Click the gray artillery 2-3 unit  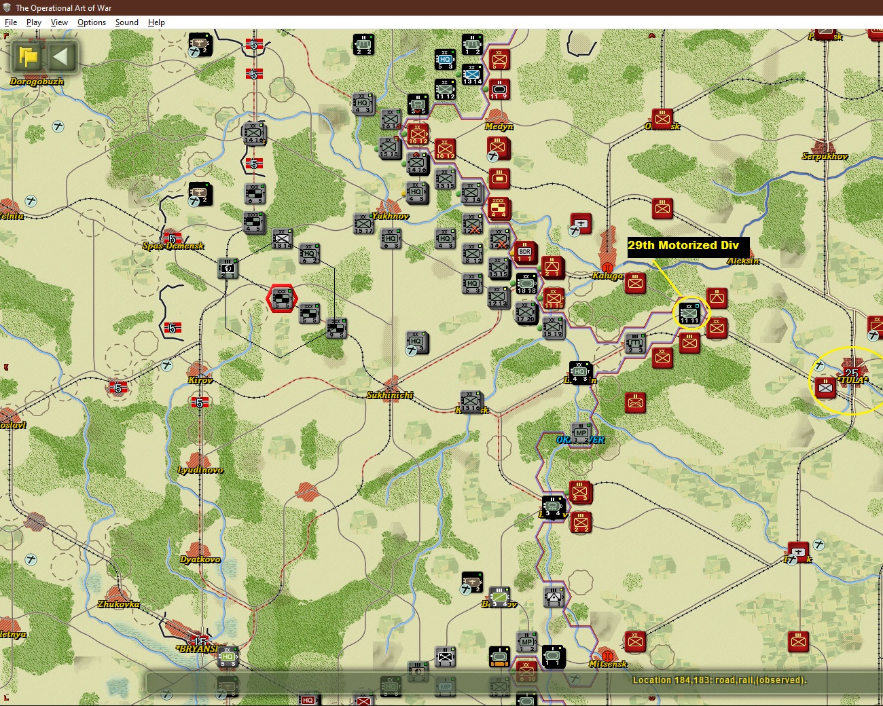pos(635,343)
